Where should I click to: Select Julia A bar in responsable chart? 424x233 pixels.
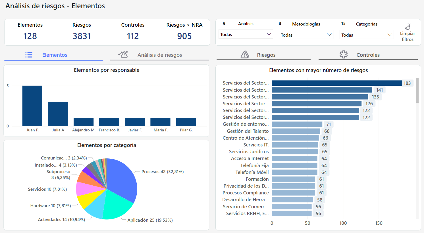tap(58, 114)
